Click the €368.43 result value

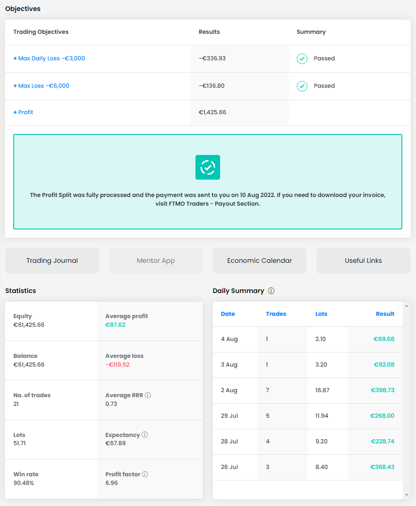click(x=382, y=467)
